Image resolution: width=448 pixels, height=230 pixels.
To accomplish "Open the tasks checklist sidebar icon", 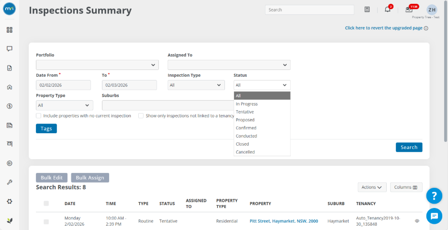I will tap(10, 68).
